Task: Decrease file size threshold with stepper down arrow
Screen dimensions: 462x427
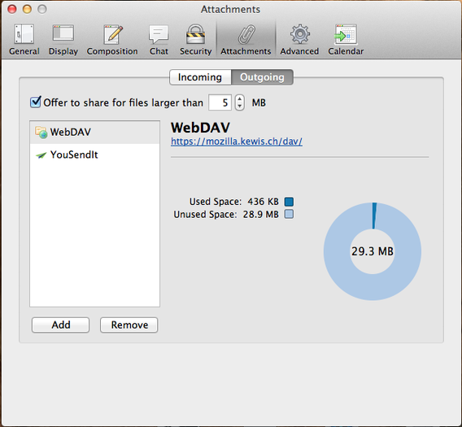Action: click(x=240, y=106)
